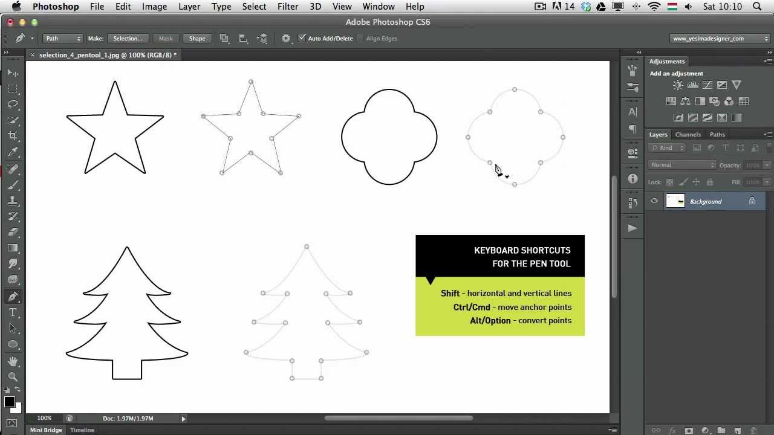Click the Selection... button in options bar
This screenshot has width=774, height=435.
pos(128,38)
